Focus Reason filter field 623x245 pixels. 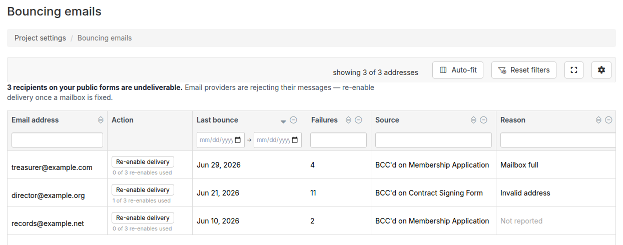tap(558, 140)
